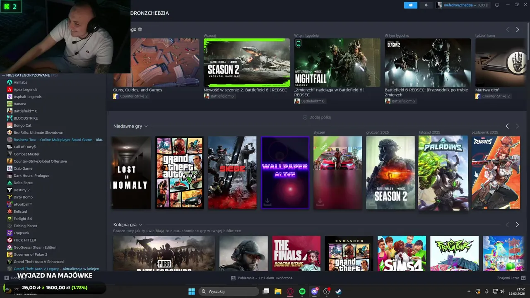Image resolution: width=530 pixels, height=298 pixels.
Task: Open the PUBG Battlegrounds cover
Action: (164, 253)
